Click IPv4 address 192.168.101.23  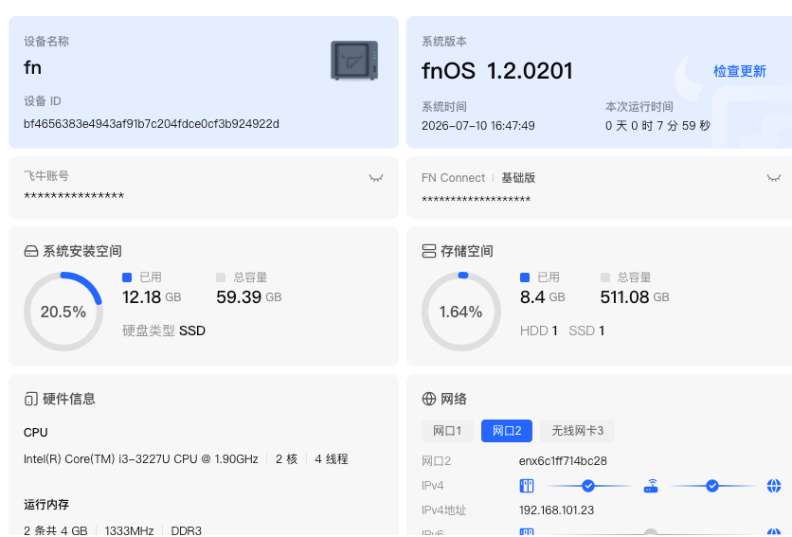[557, 510]
